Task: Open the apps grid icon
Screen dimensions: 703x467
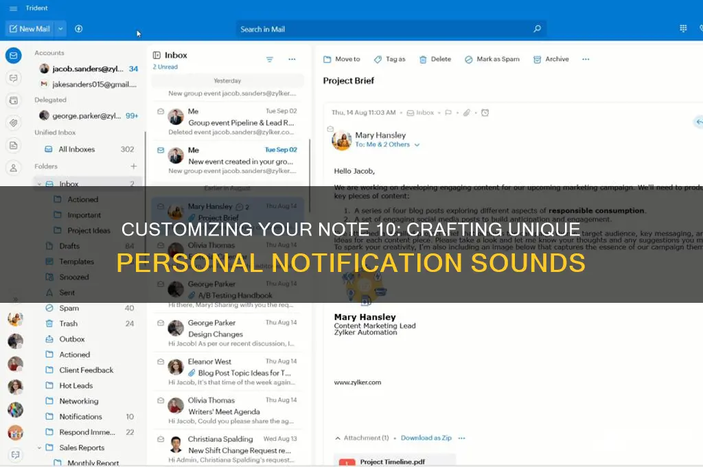Action: tap(683, 29)
